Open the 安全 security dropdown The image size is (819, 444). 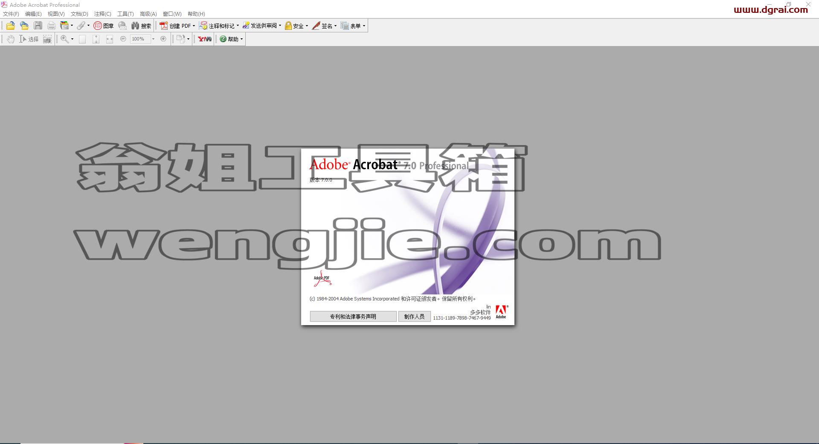pyautogui.click(x=296, y=26)
